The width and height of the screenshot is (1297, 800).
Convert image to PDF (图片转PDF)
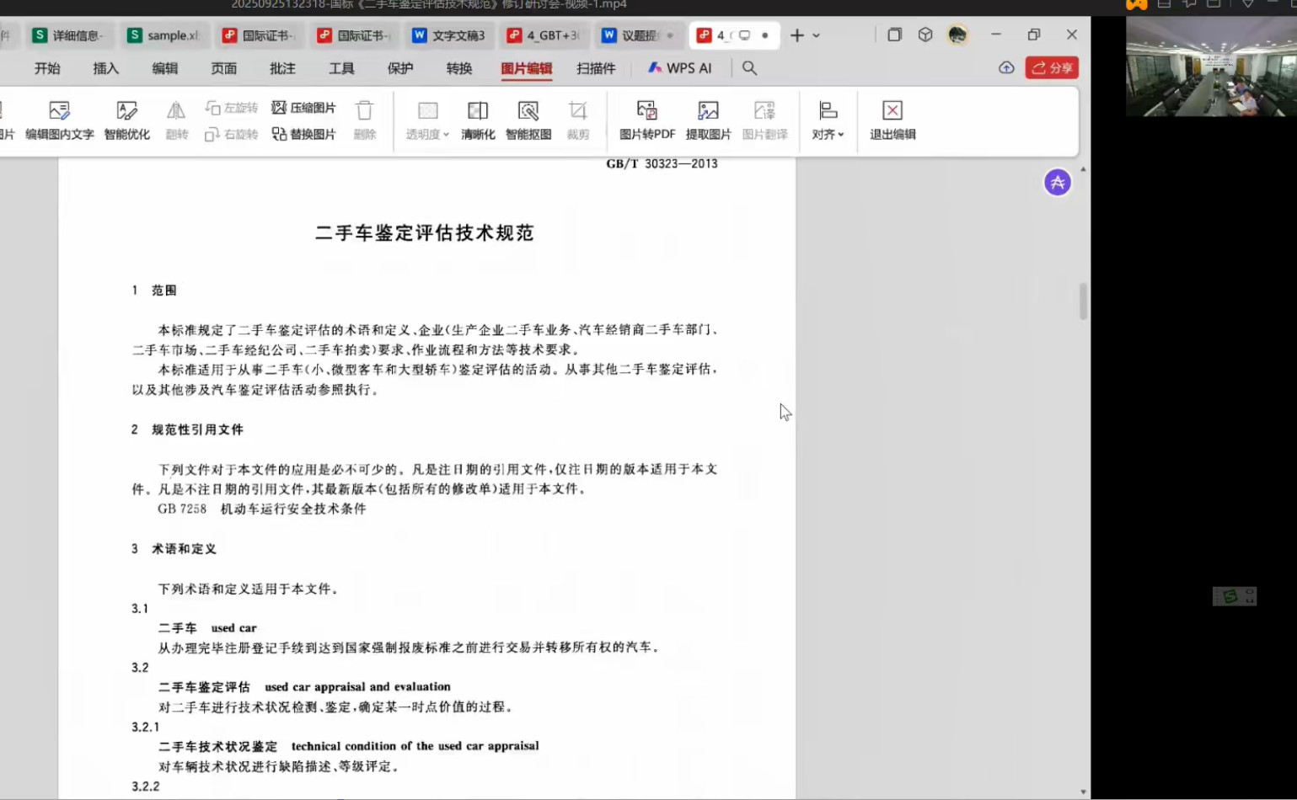[647, 120]
